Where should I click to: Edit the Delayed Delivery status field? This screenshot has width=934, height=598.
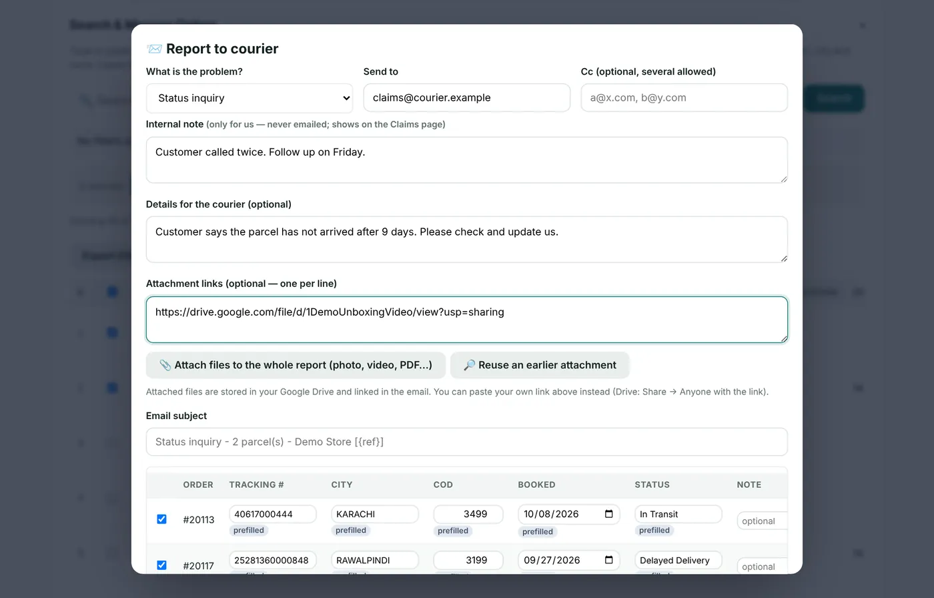coord(678,560)
